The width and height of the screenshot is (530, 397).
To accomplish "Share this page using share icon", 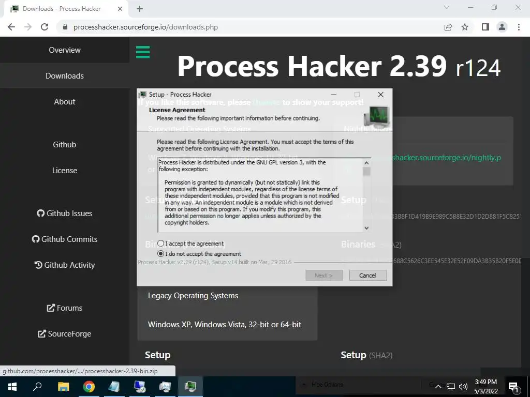I will [448, 27].
